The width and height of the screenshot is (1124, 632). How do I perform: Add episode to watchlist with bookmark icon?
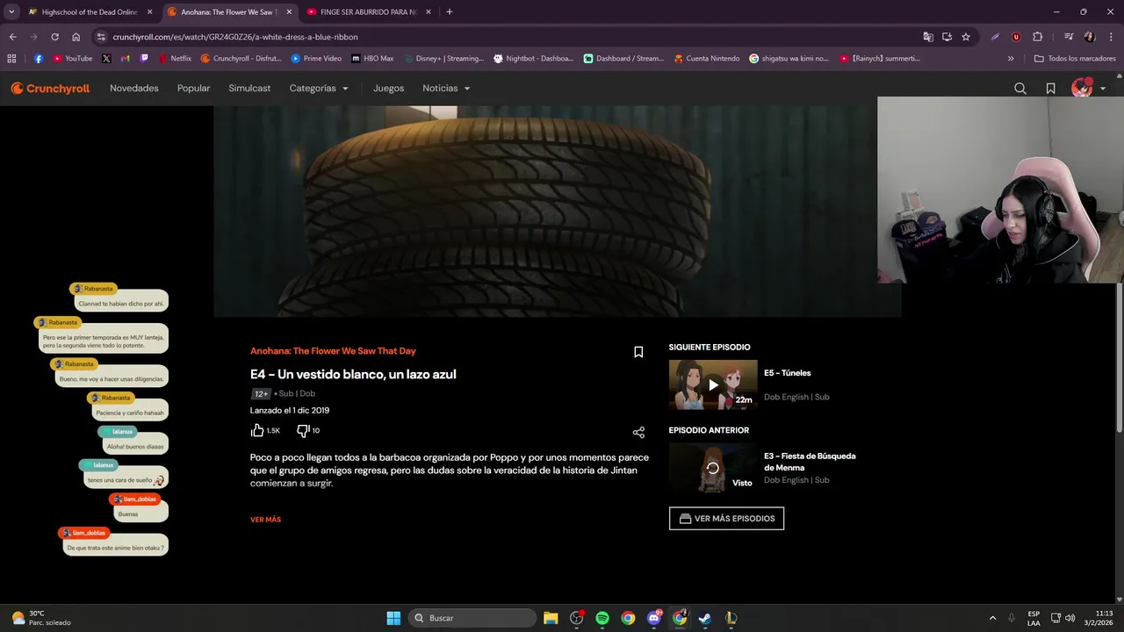638,352
